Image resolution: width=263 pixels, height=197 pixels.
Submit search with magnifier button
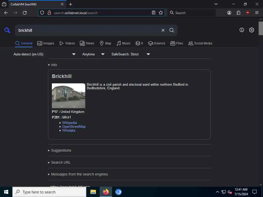(x=172, y=30)
